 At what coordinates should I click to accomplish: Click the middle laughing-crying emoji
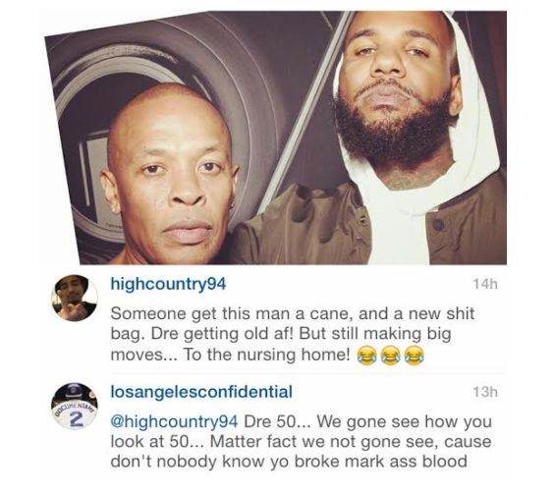(x=389, y=356)
